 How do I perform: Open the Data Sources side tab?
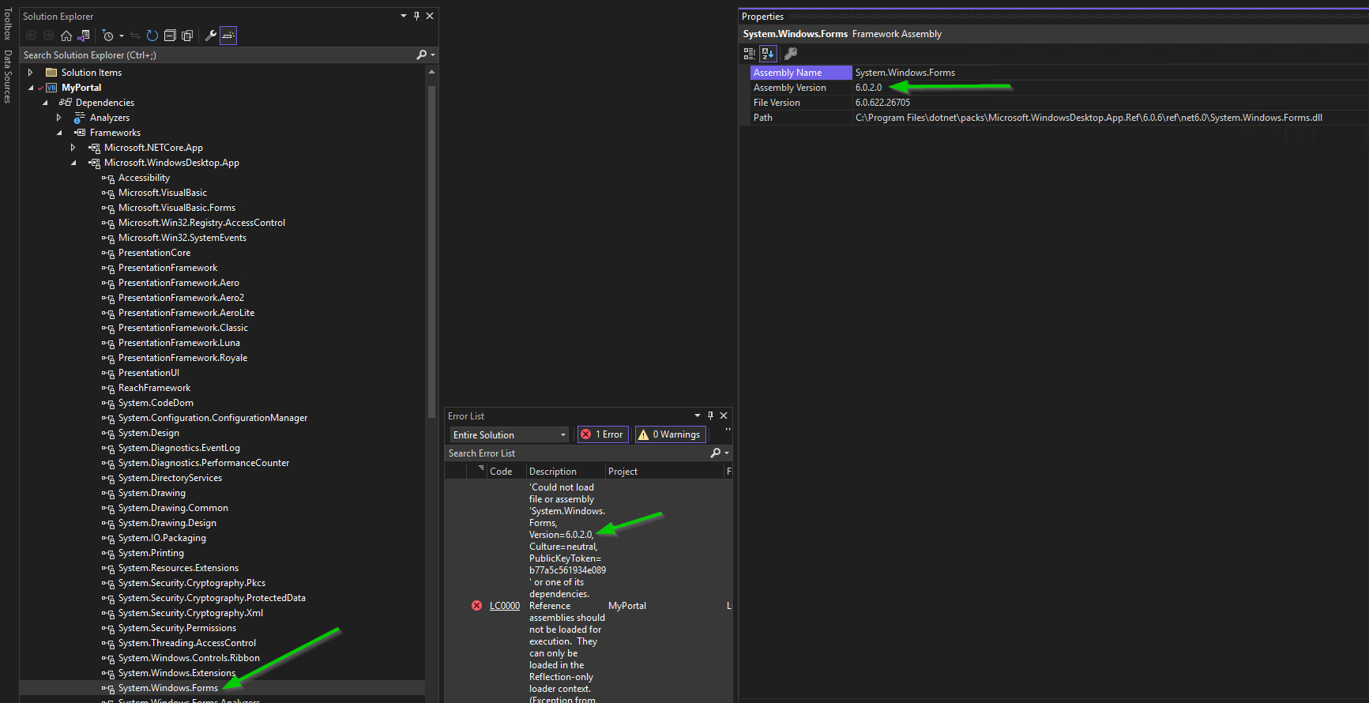coord(8,77)
